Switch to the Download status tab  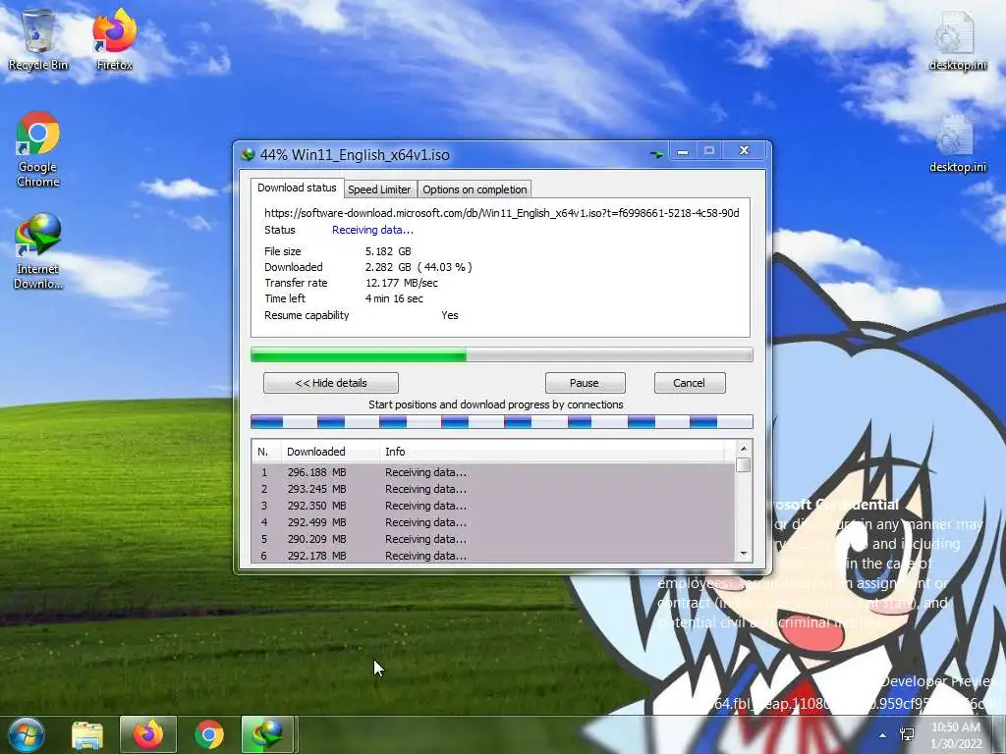click(297, 188)
